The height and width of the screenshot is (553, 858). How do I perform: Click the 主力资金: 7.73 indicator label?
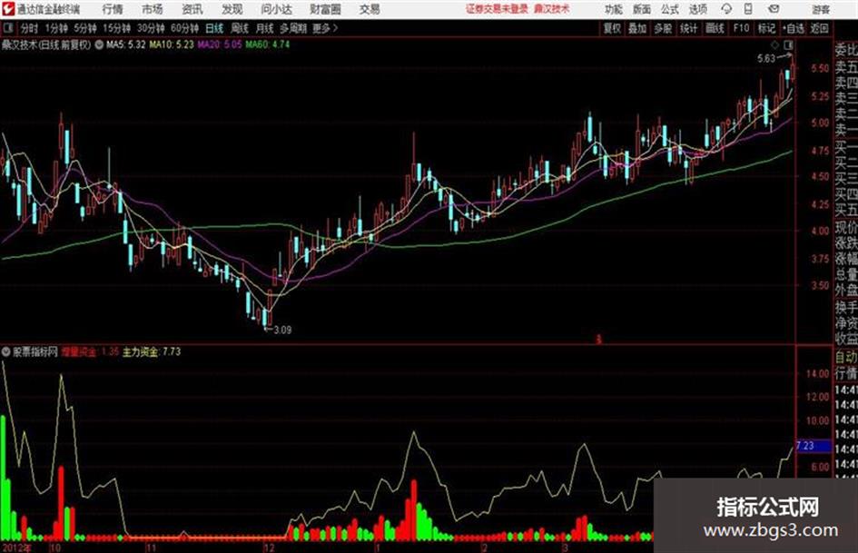point(151,351)
